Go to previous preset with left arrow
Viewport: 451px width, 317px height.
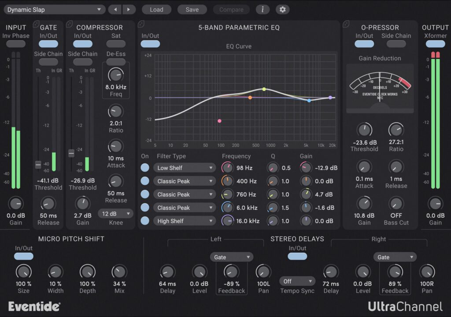click(115, 10)
